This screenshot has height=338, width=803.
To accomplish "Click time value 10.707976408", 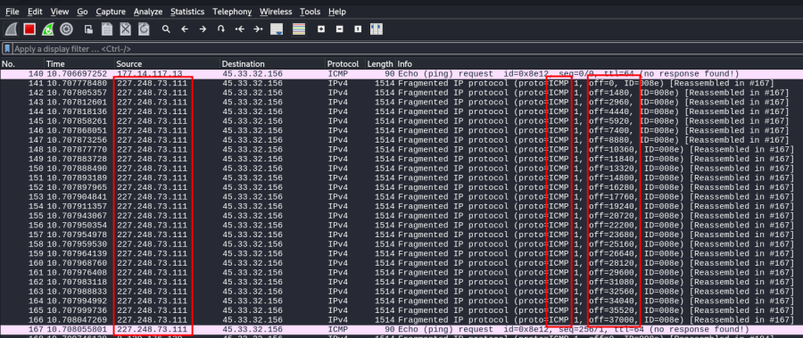I will 77,272.
